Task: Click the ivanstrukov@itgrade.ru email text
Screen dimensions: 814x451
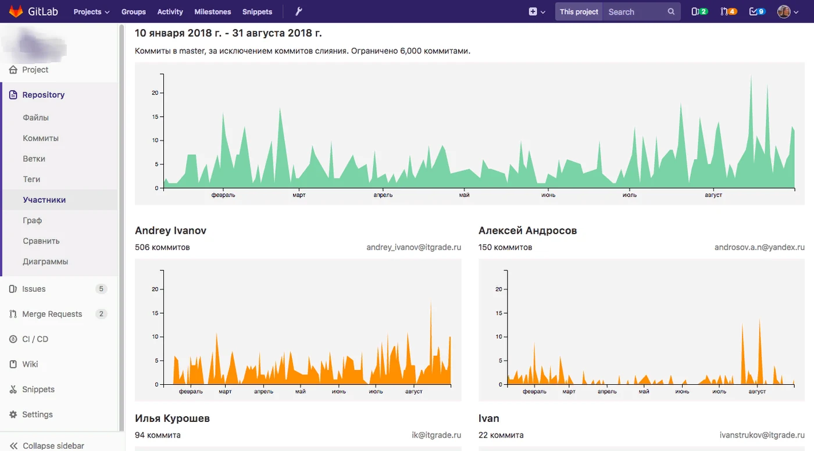Action: [762, 435]
